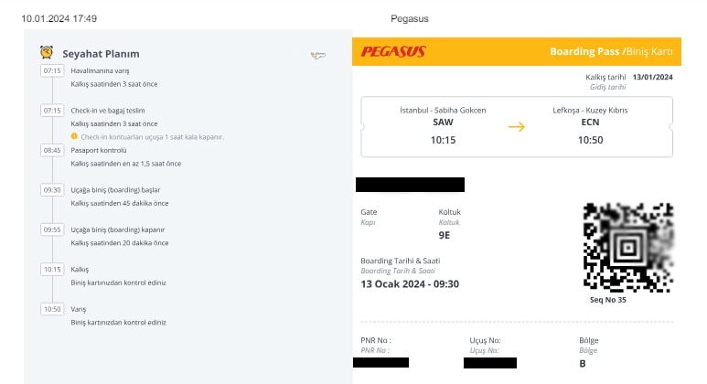Image resolution: width=707 pixels, height=384 pixels.
Task: Click the 10:50 Varış time marker
Action: [52, 309]
